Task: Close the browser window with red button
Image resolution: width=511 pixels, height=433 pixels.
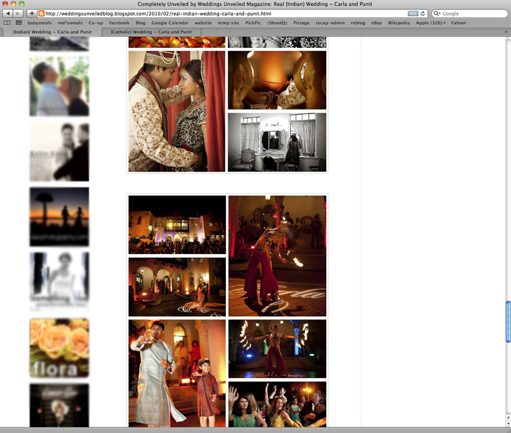Action: tap(5, 4)
